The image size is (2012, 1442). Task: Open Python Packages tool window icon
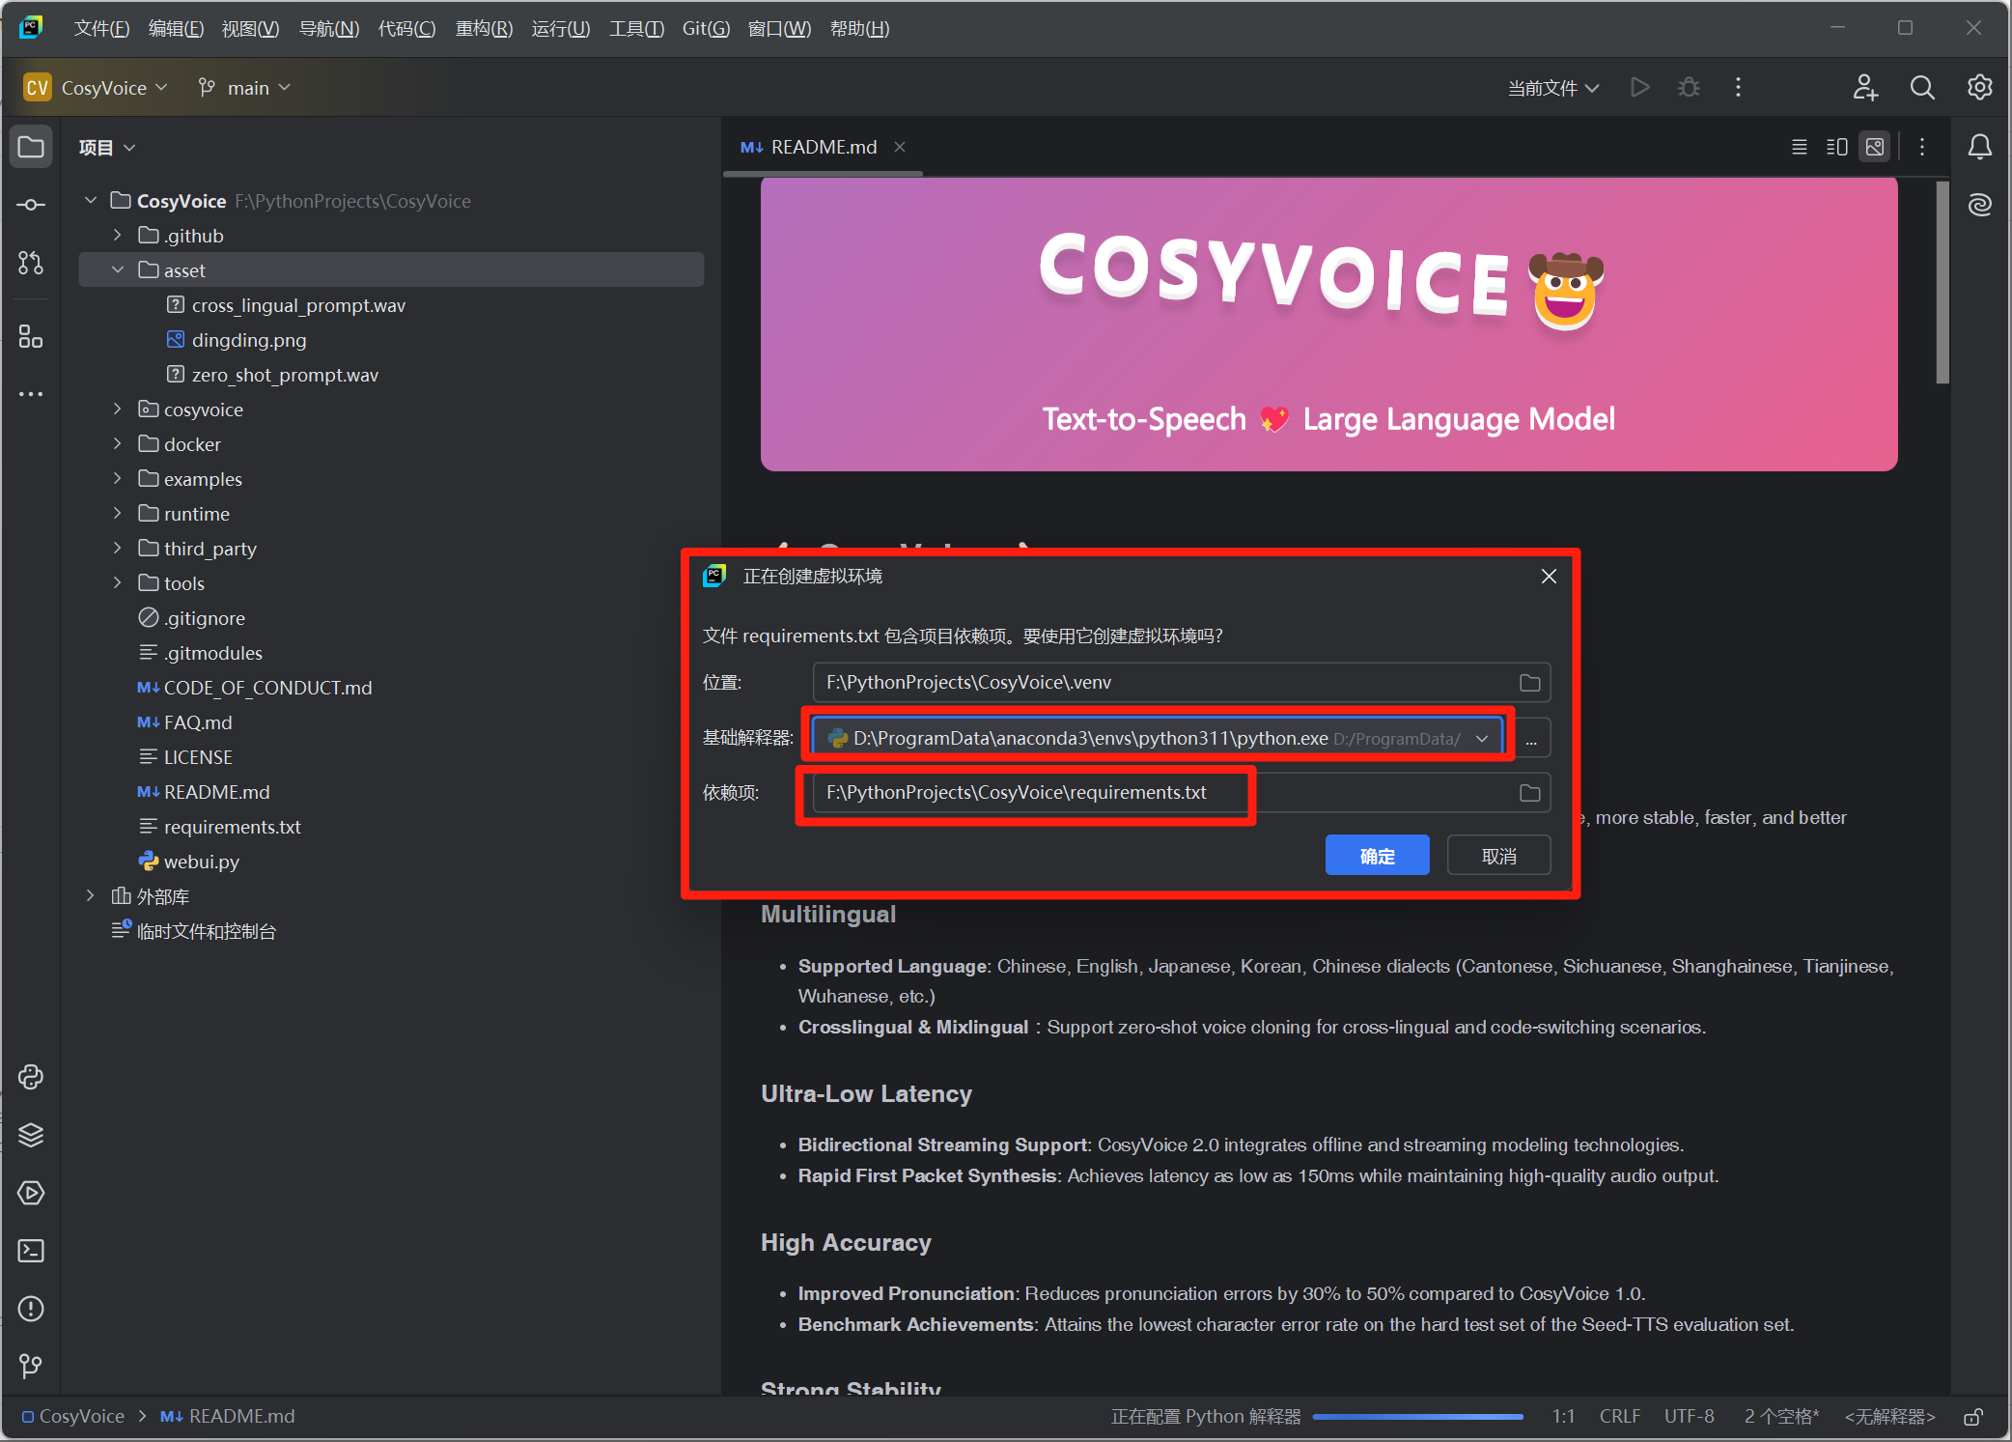tap(31, 1135)
